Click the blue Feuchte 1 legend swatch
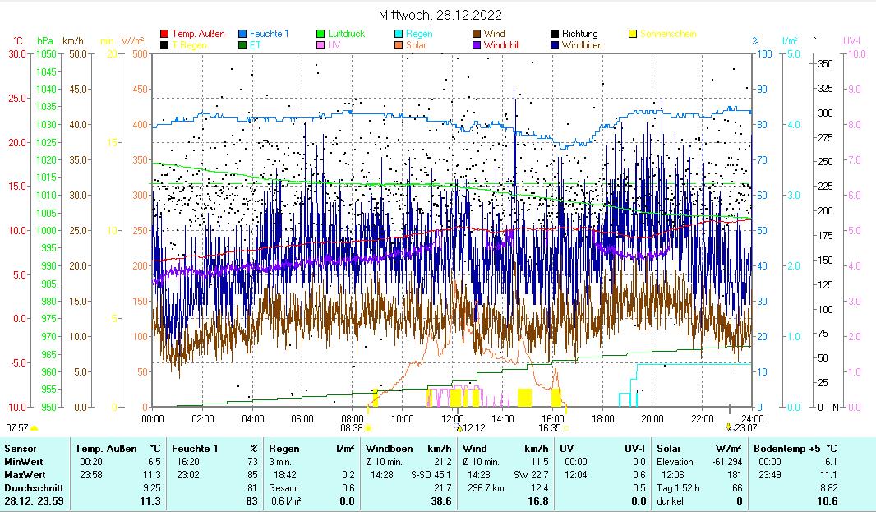The width and height of the screenshot is (876, 512). [x=242, y=34]
